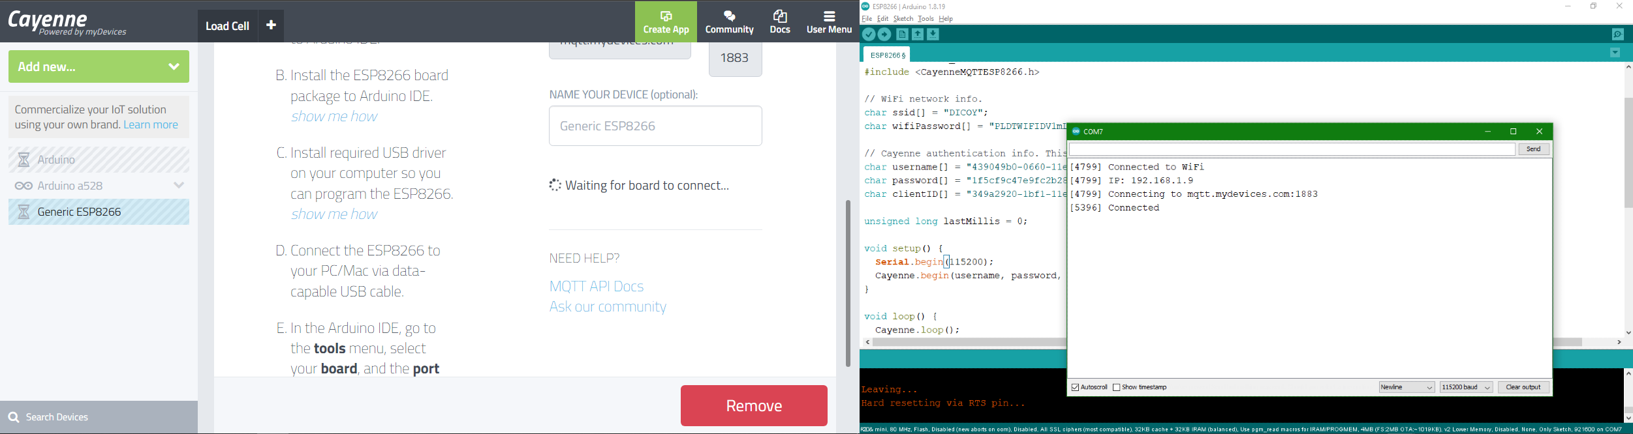Click the New sketch file icon
This screenshot has height=434, width=1633.
[902, 35]
